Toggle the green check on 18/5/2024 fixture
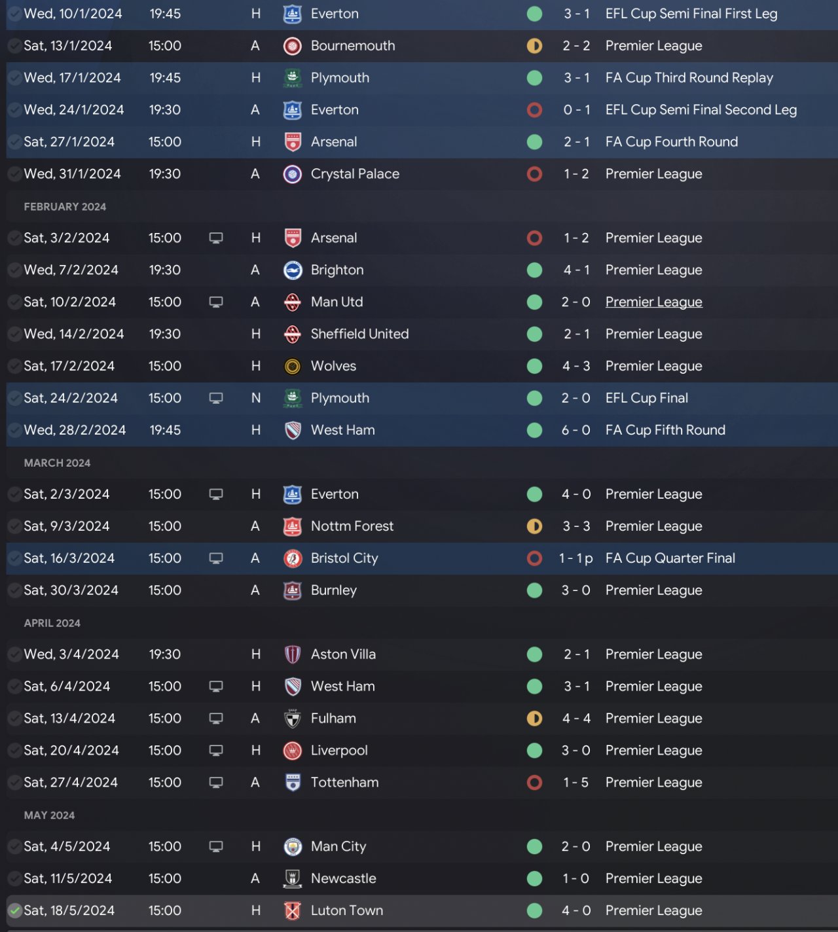 click(x=14, y=911)
